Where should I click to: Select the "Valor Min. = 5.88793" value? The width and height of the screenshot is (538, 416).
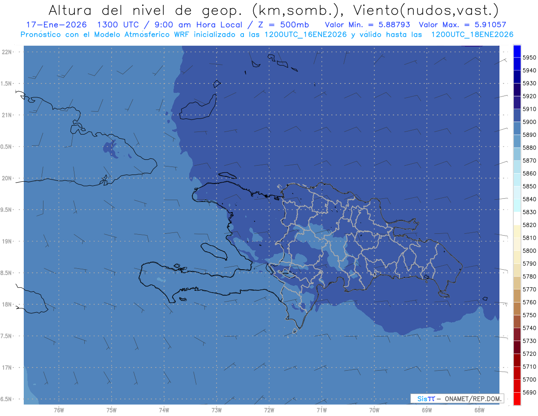point(367,25)
